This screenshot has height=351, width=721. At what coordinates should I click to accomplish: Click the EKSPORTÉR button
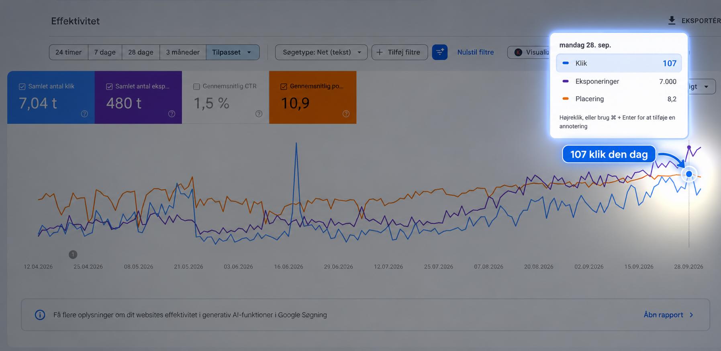(694, 20)
